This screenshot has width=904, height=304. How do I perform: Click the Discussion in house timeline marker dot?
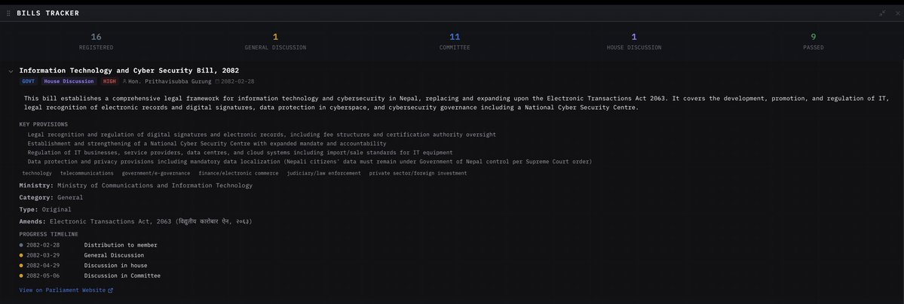tap(21, 266)
